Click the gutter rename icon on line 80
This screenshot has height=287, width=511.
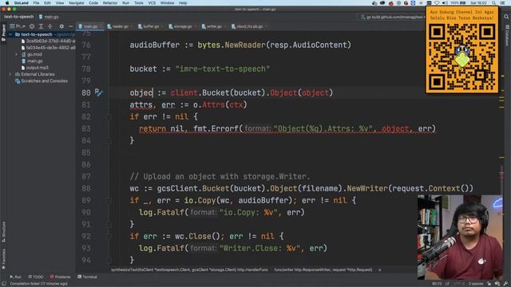coord(98,92)
